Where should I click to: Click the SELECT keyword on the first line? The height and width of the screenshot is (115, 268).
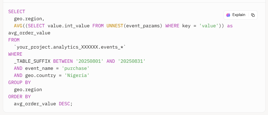pos(17,12)
